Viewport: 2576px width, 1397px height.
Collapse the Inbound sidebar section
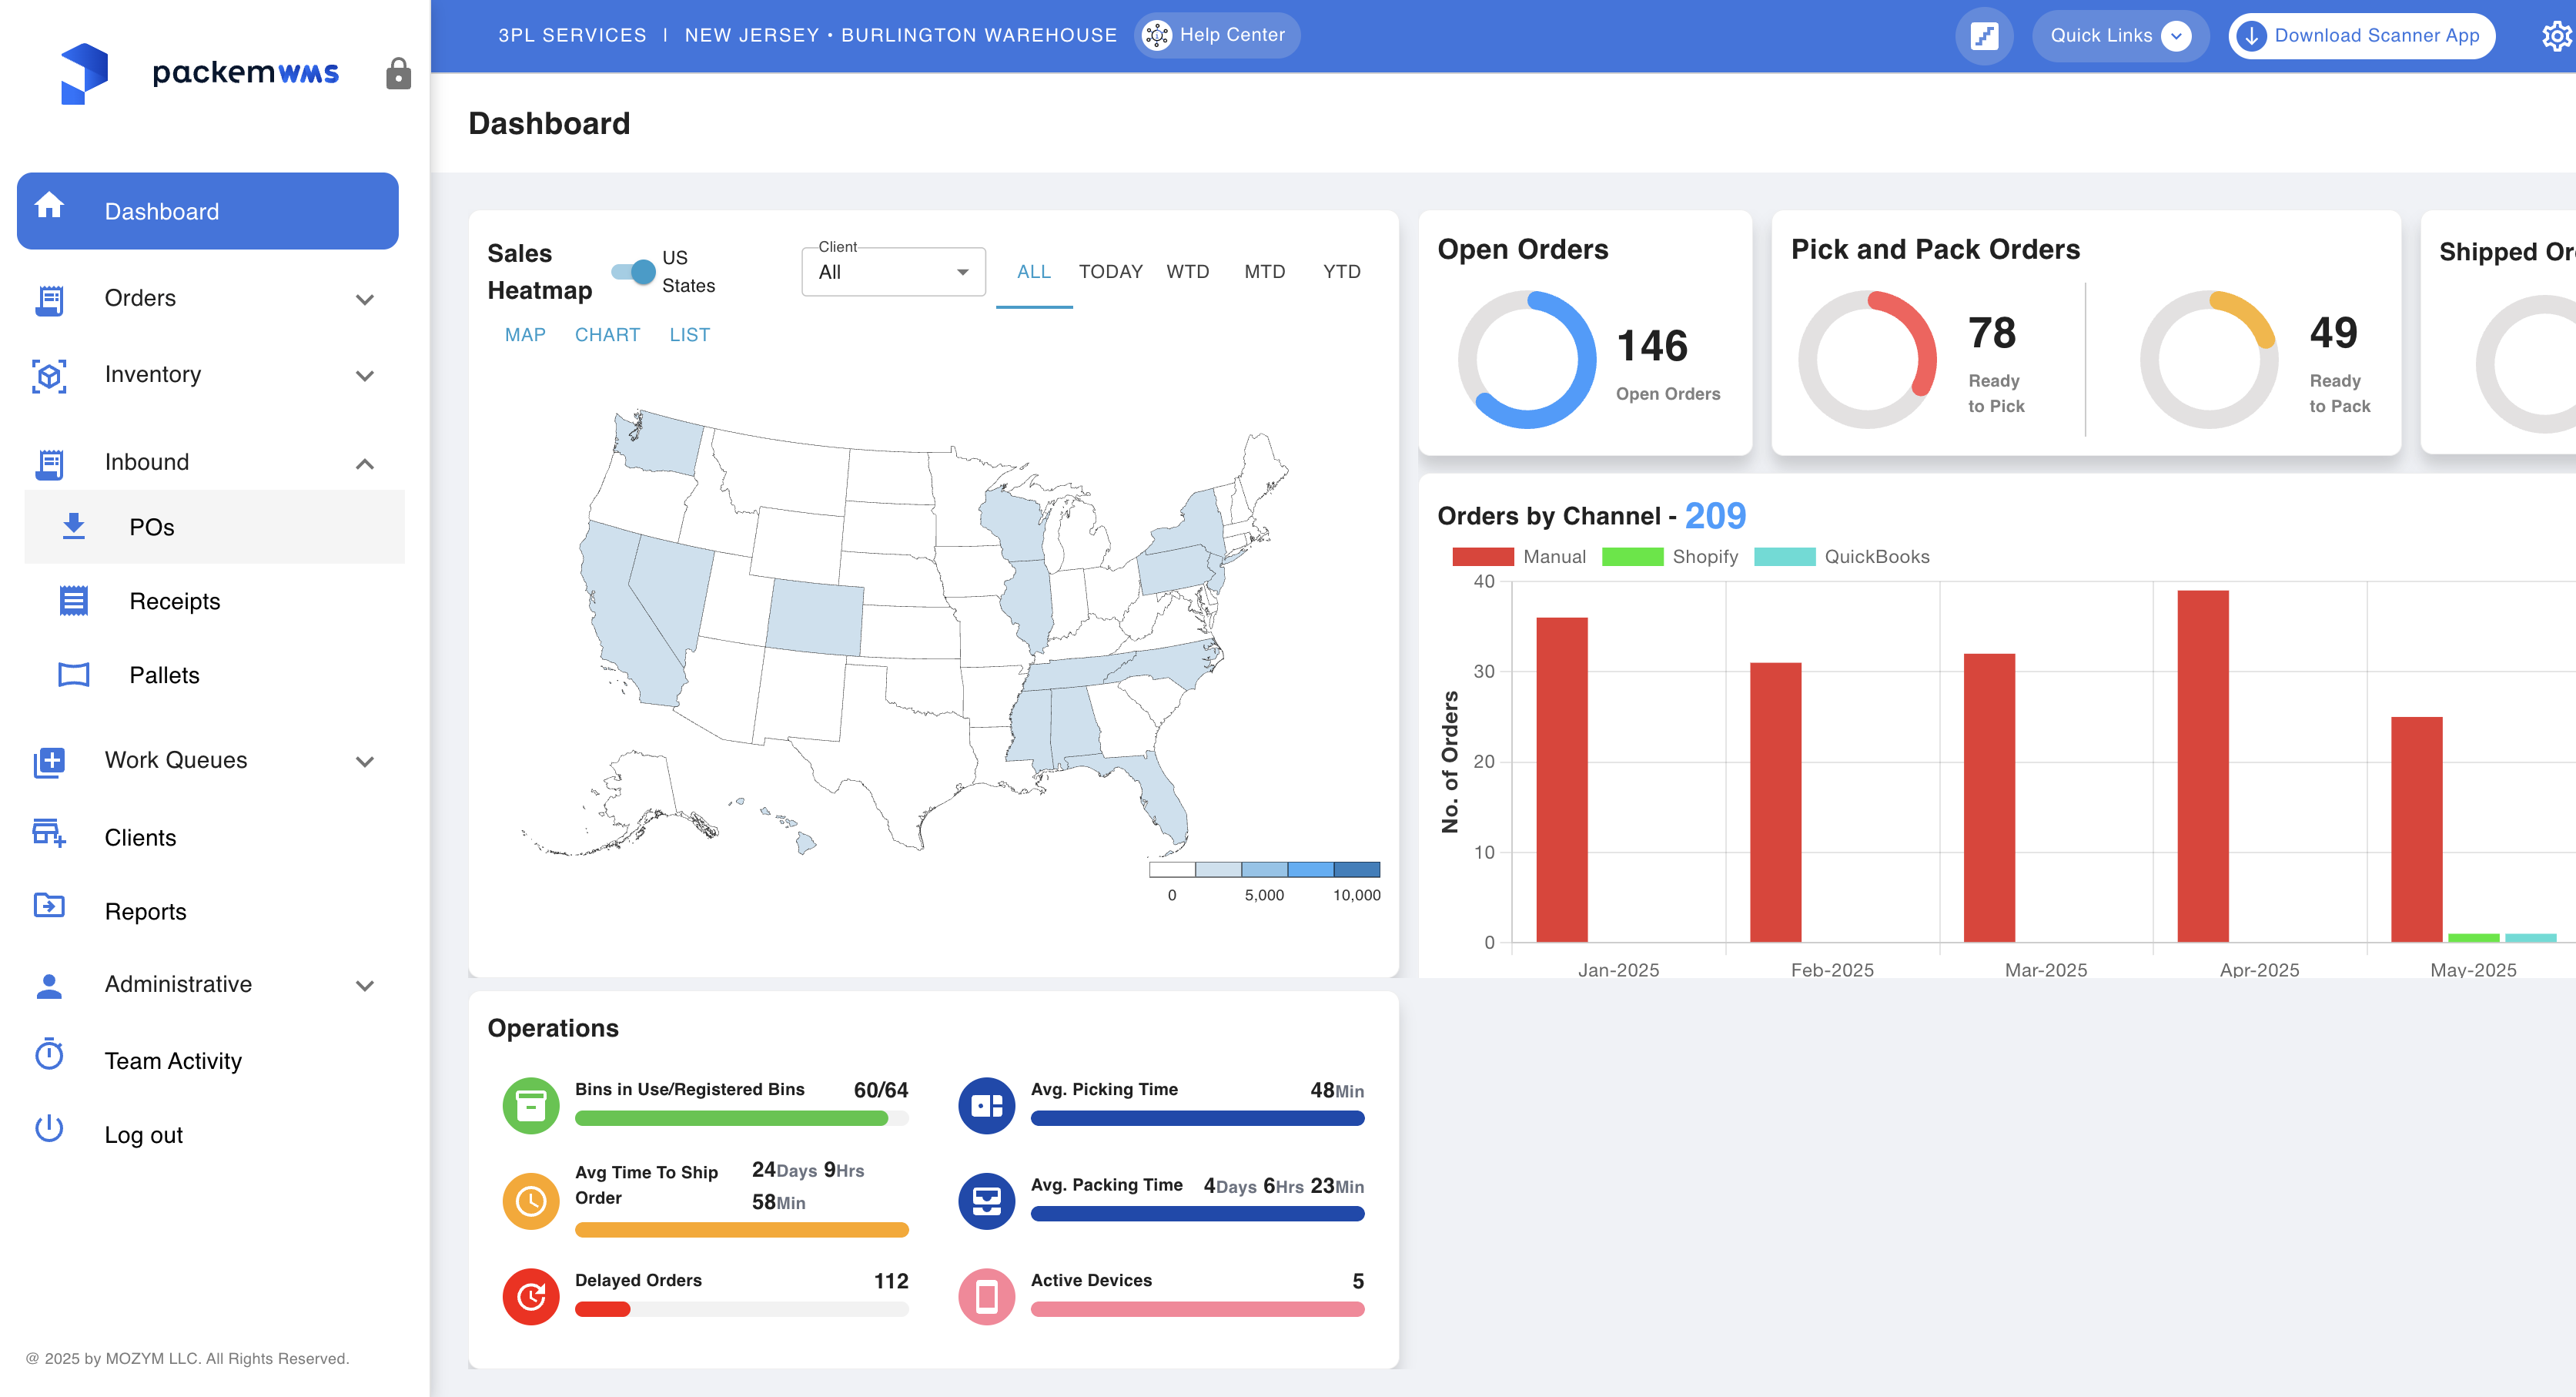pyautogui.click(x=365, y=463)
